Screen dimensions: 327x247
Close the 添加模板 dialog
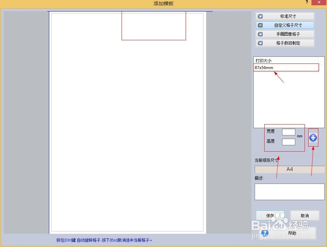click(319, 2)
